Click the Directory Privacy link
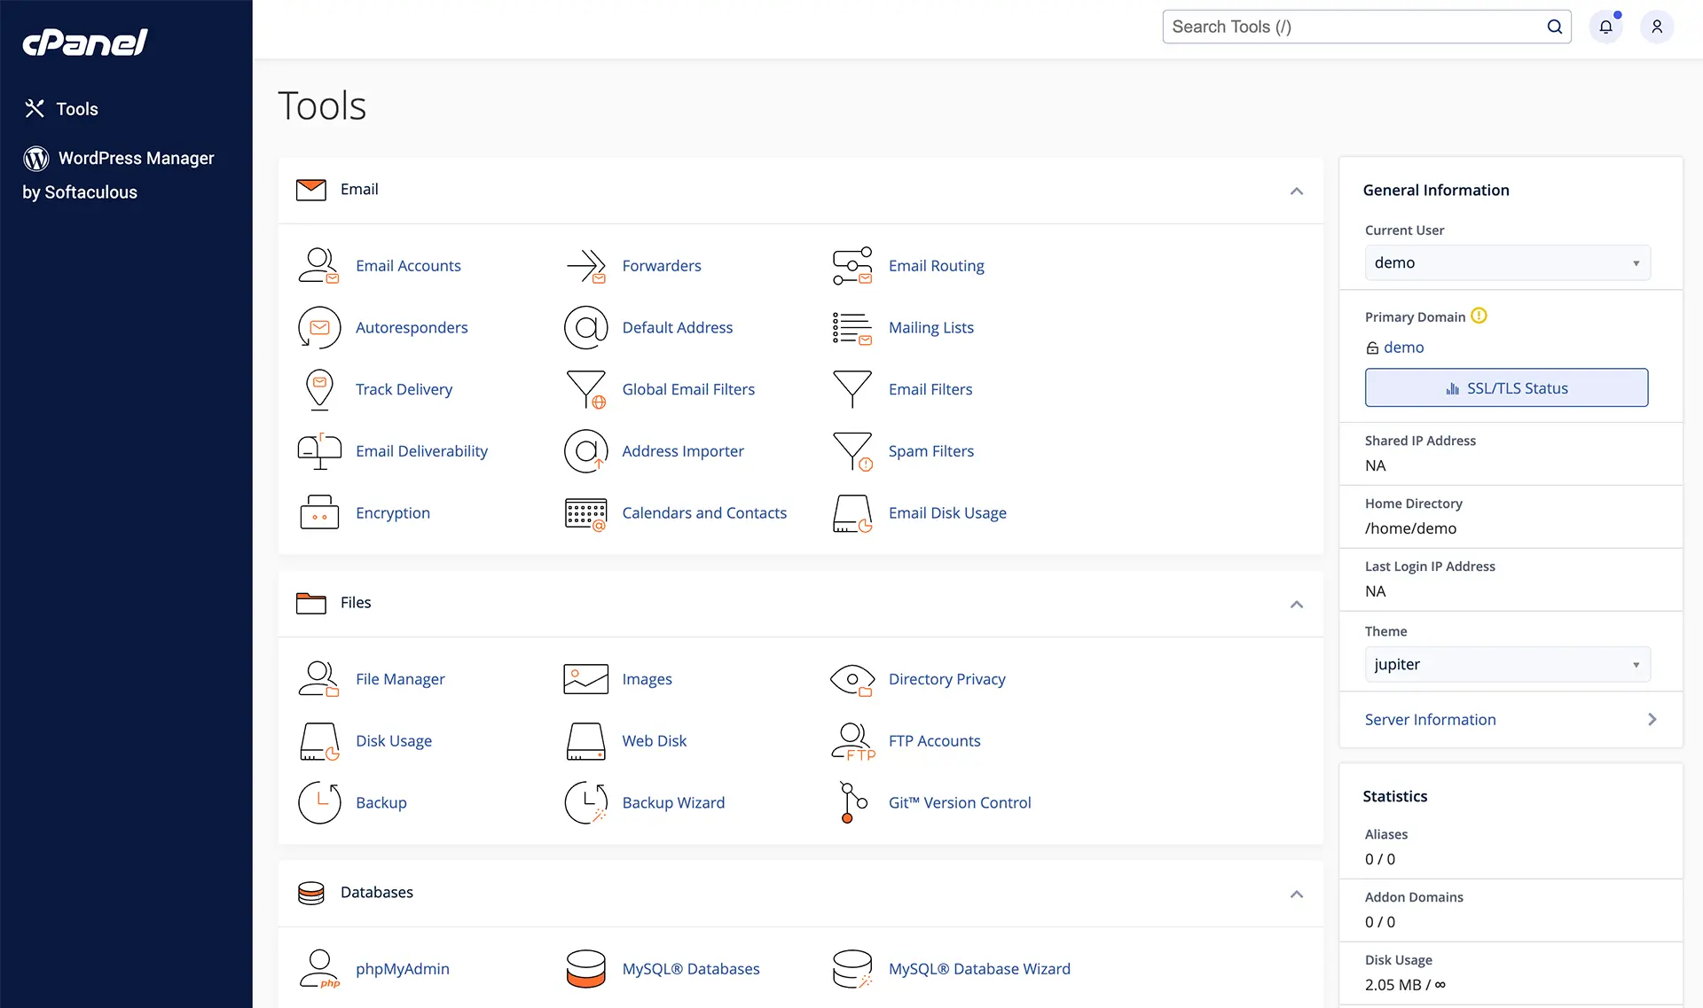The height and width of the screenshot is (1008, 1703). (946, 679)
